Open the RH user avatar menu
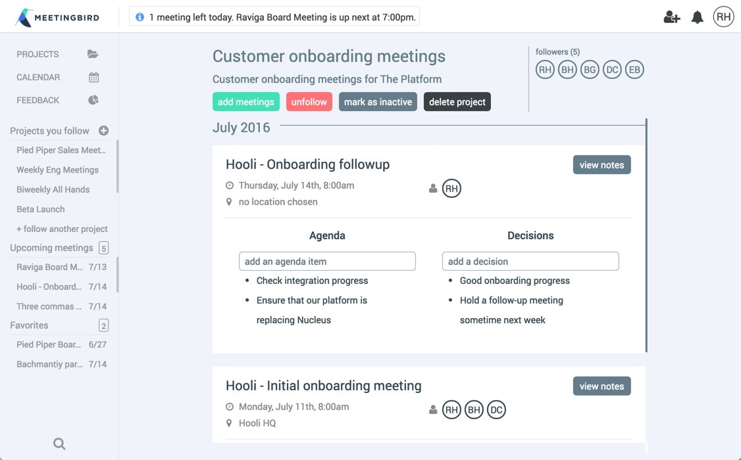The width and height of the screenshot is (741, 460). (x=723, y=17)
